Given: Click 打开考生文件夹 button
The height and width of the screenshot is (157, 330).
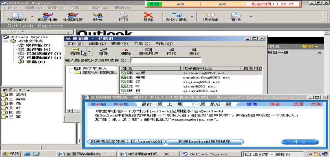Looking at the screenshot, I should [x=126, y=142].
